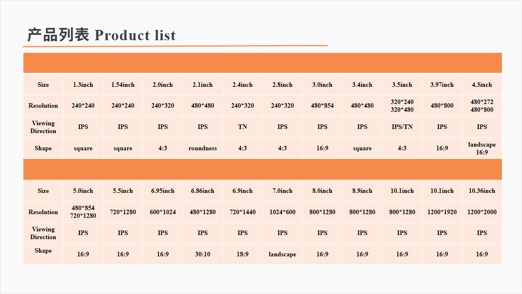Select the "landscape 16:9" shape cell

pos(482,148)
